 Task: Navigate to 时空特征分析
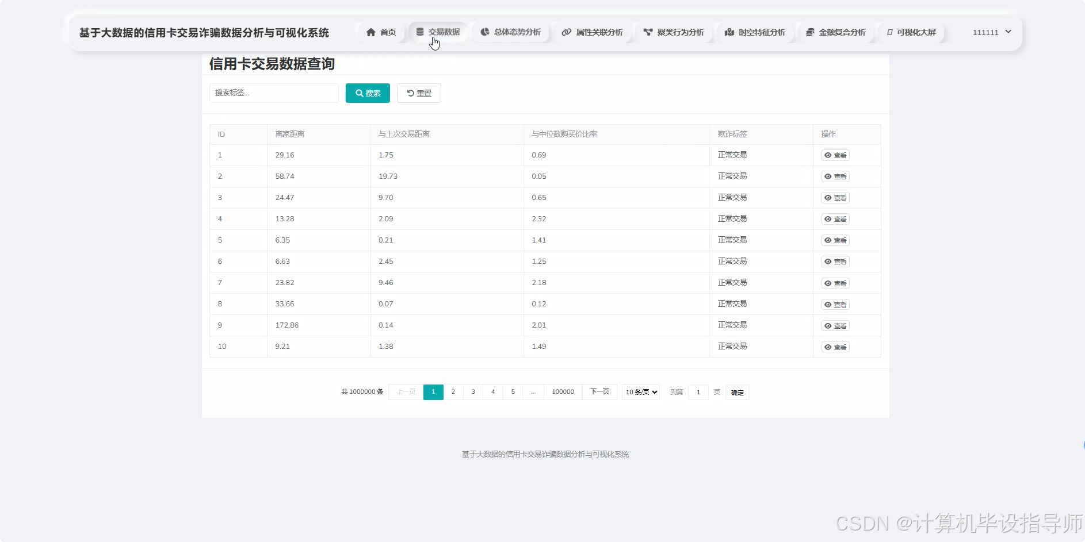coord(755,32)
